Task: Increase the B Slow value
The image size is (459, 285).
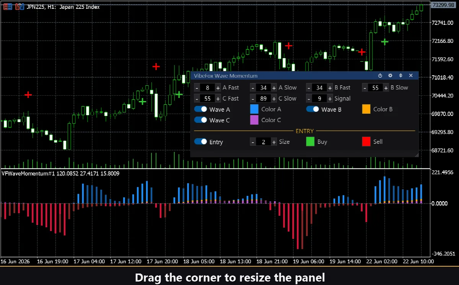Action: [386, 88]
